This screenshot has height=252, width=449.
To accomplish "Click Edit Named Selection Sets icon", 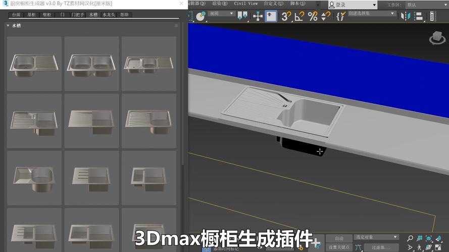I will coord(340,16).
